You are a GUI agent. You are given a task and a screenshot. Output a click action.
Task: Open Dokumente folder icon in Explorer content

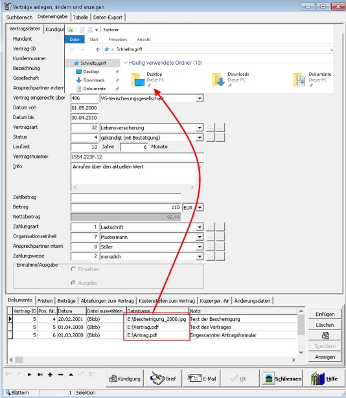299,80
